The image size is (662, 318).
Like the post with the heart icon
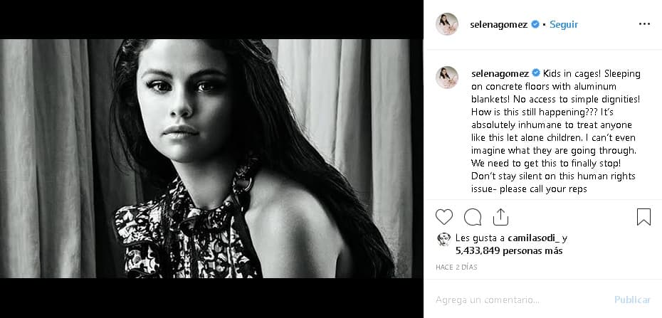pyautogui.click(x=443, y=217)
